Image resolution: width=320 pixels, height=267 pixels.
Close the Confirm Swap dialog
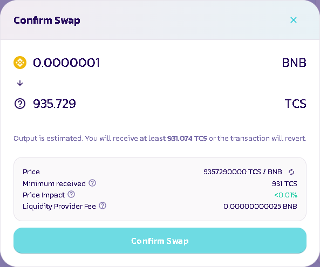pos(293,20)
